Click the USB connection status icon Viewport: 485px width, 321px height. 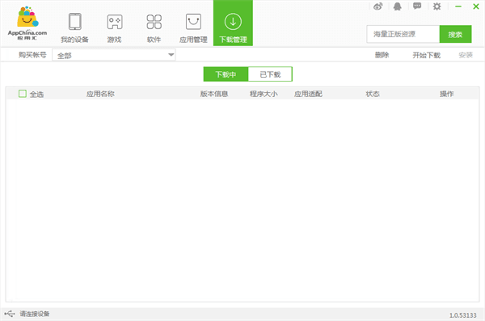click(x=10, y=314)
